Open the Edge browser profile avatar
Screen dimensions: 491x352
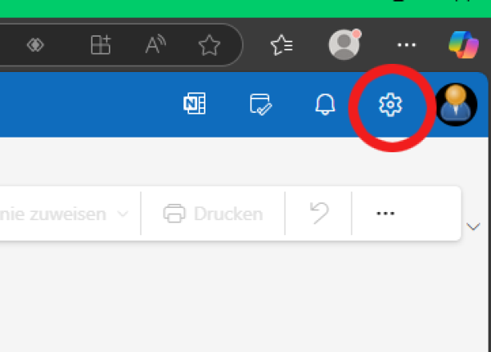(x=345, y=44)
